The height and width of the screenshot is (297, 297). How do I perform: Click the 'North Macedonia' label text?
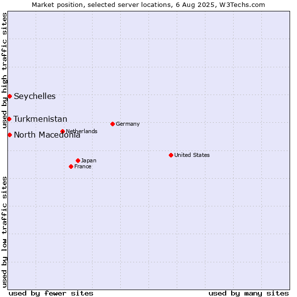47,135
